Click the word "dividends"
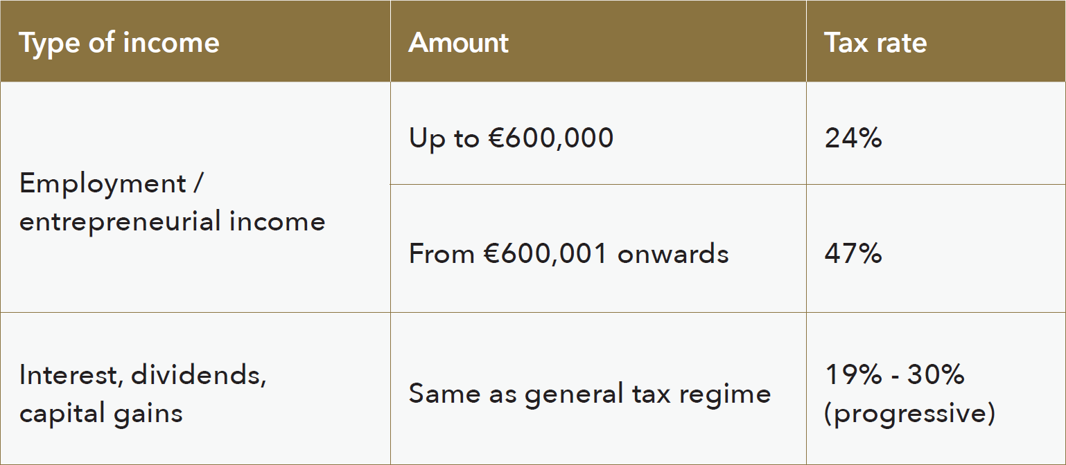Viewport: 1066px width, 465px height. pos(197,375)
